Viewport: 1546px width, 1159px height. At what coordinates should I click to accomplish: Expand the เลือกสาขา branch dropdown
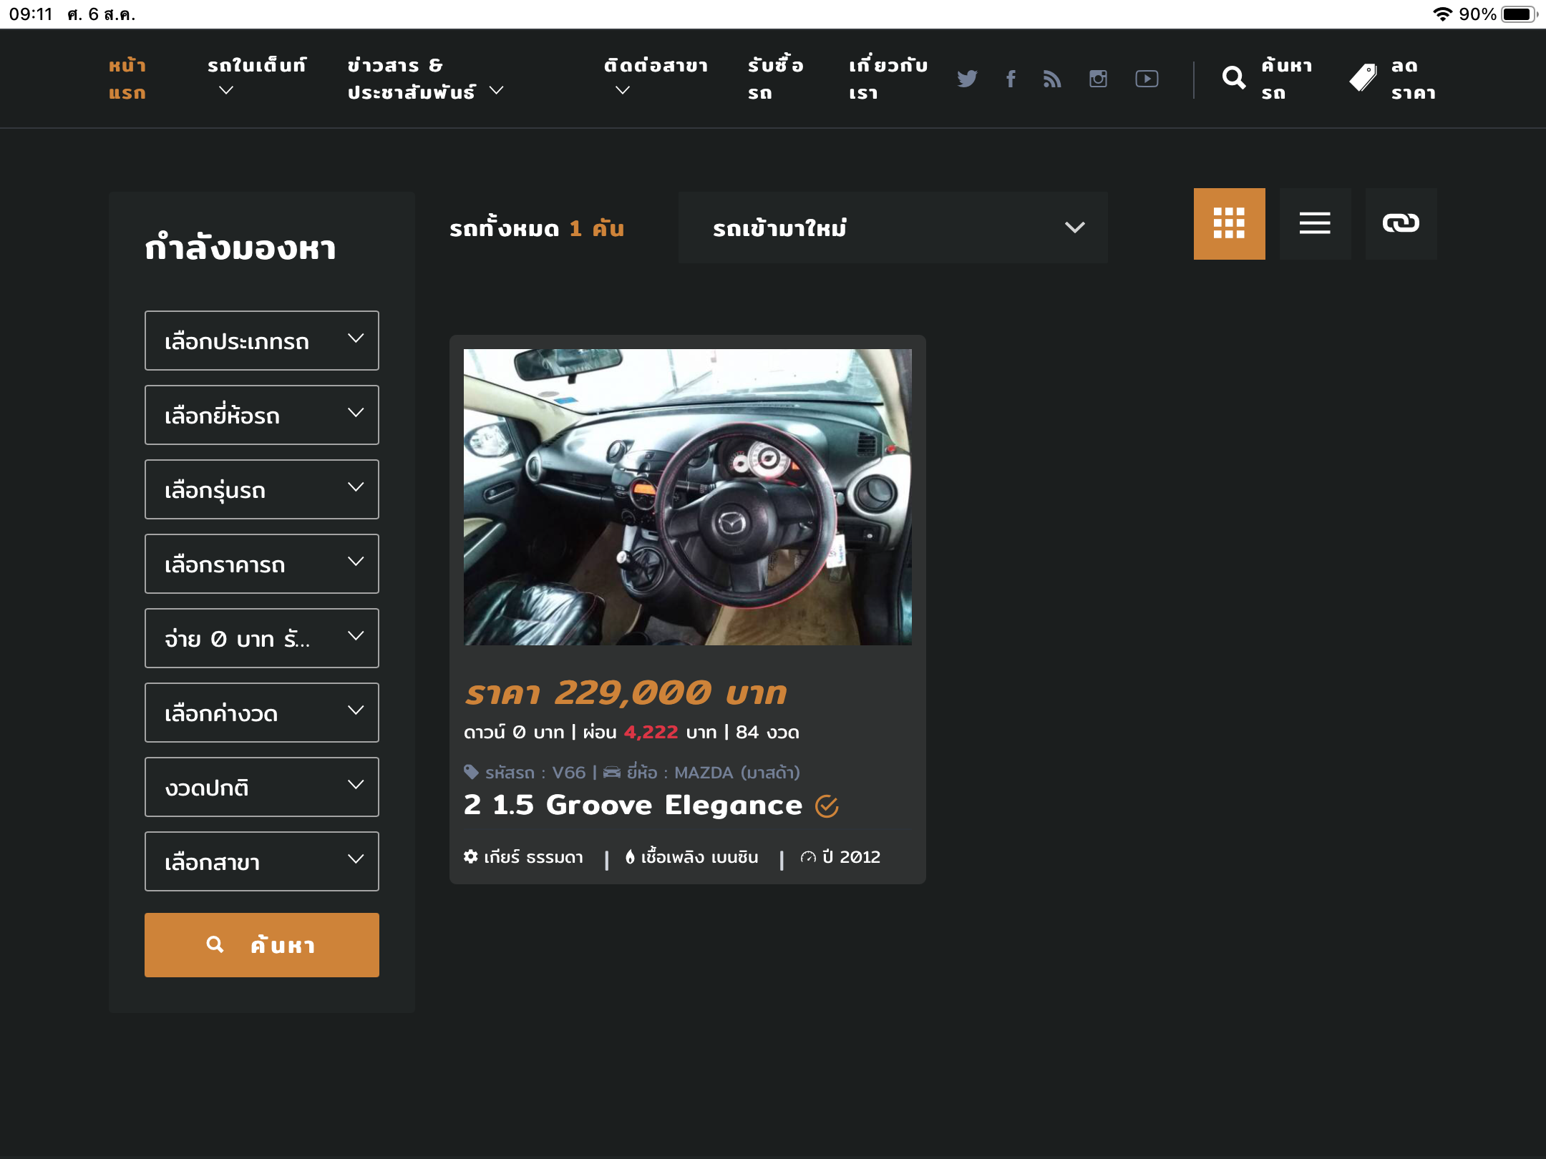(x=261, y=861)
